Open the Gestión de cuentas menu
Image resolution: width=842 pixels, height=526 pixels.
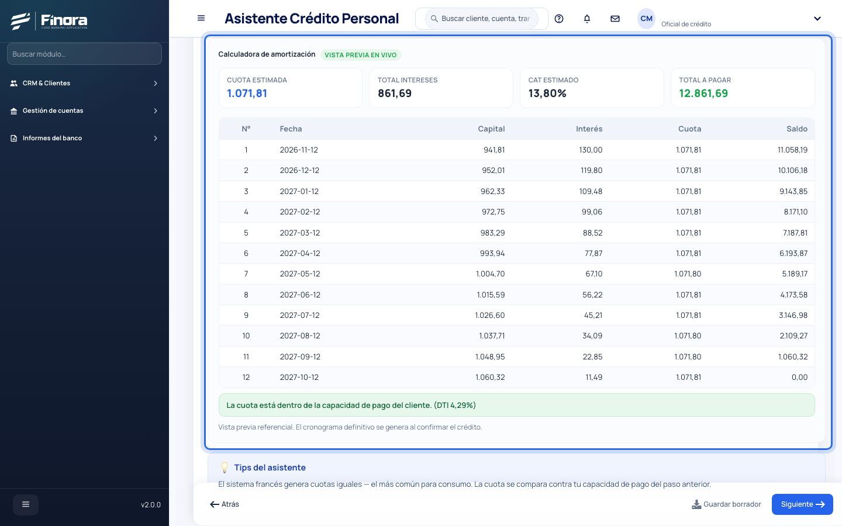pyautogui.click(x=84, y=111)
